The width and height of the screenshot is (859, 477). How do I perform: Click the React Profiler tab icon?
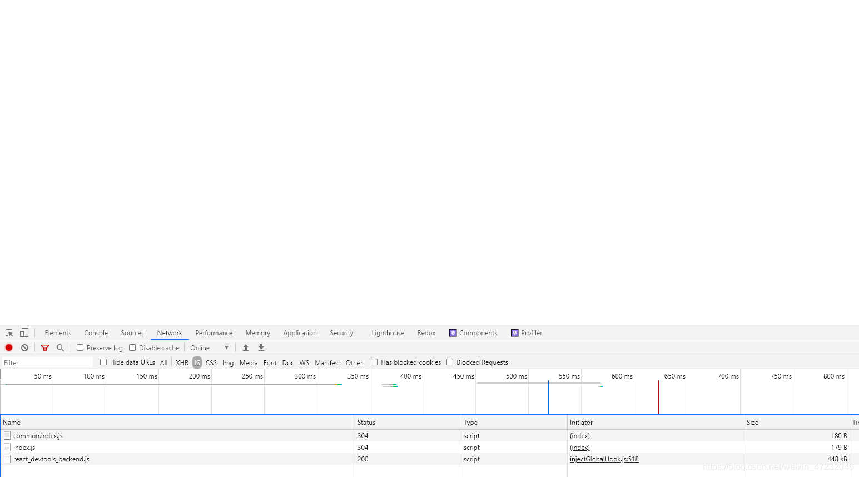(x=514, y=333)
